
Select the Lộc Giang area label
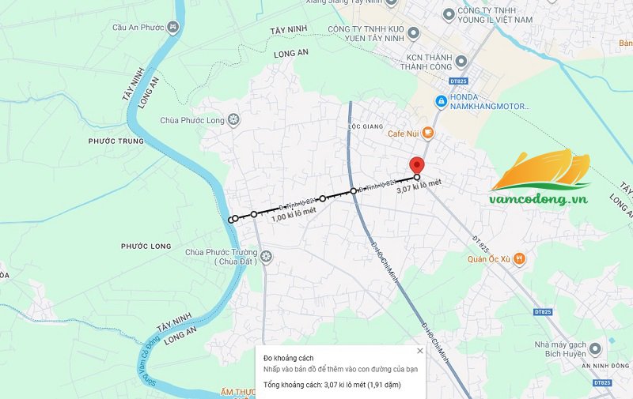366,126
